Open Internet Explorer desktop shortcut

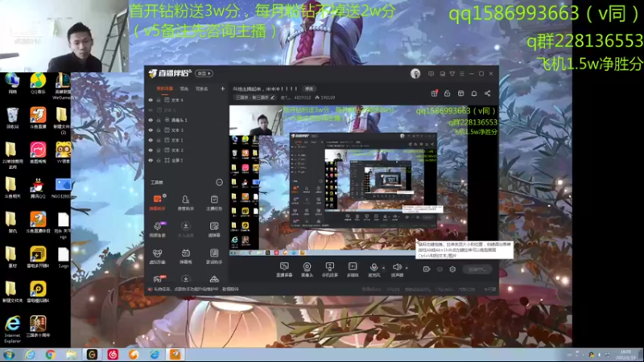coord(12,330)
